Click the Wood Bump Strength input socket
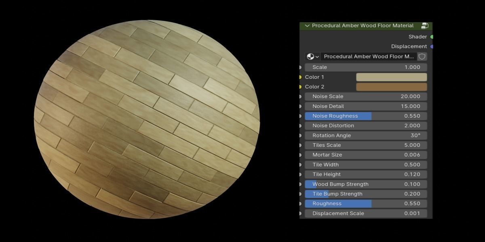The width and height of the screenshot is (485, 242). coord(300,184)
